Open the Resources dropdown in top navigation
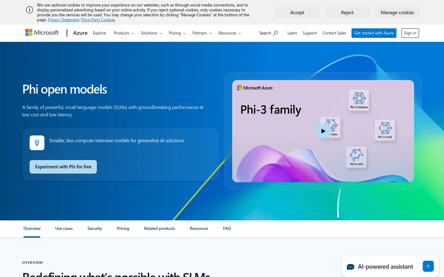Screen dimensions: 444x277 pyautogui.click(x=230, y=33)
